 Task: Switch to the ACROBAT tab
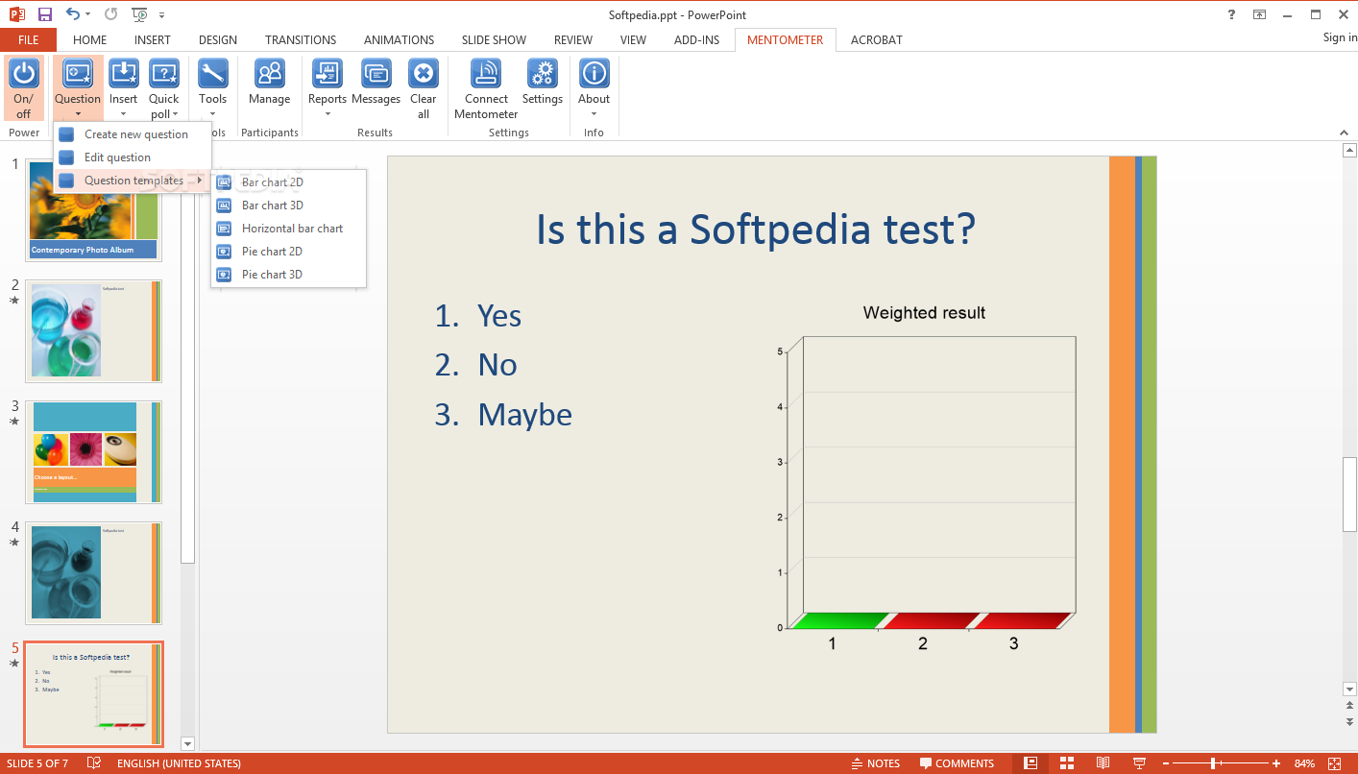click(x=877, y=40)
